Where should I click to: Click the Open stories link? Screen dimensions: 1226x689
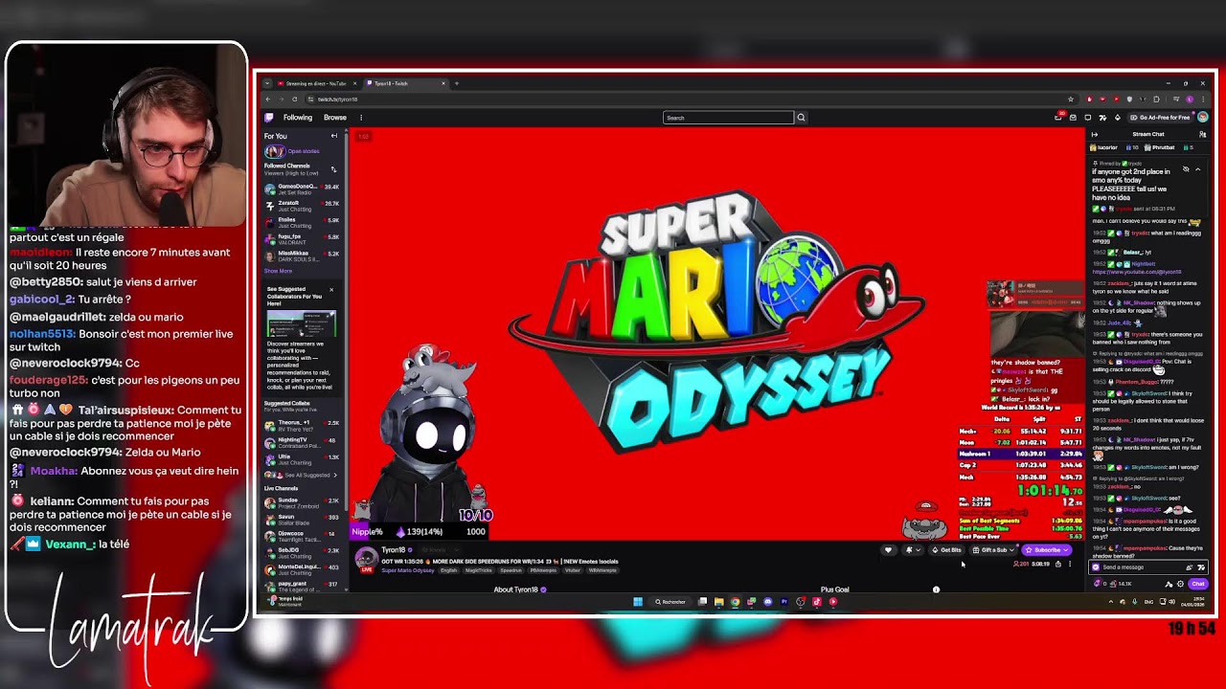303,151
